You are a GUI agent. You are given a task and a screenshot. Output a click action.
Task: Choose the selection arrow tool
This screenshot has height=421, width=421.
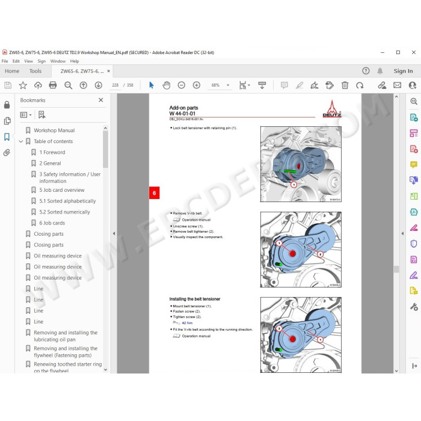(x=152, y=85)
